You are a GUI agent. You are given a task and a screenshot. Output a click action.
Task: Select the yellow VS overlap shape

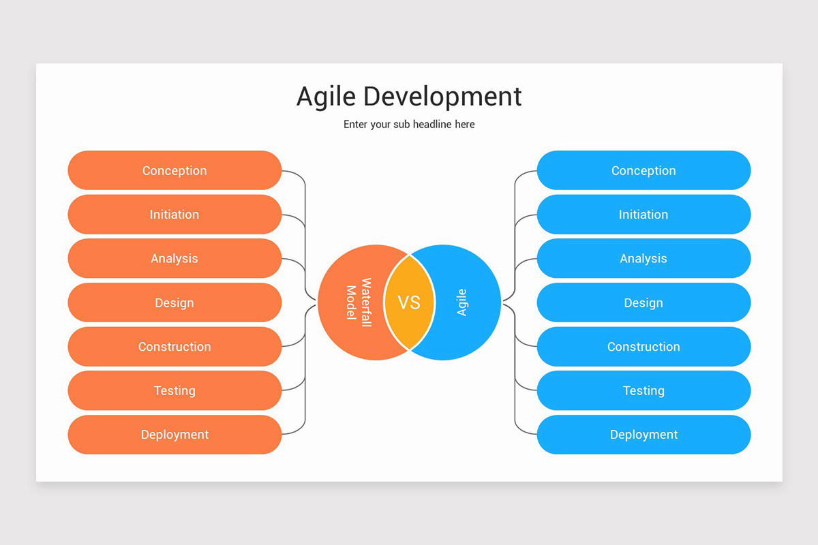pyautogui.click(x=409, y=302)
